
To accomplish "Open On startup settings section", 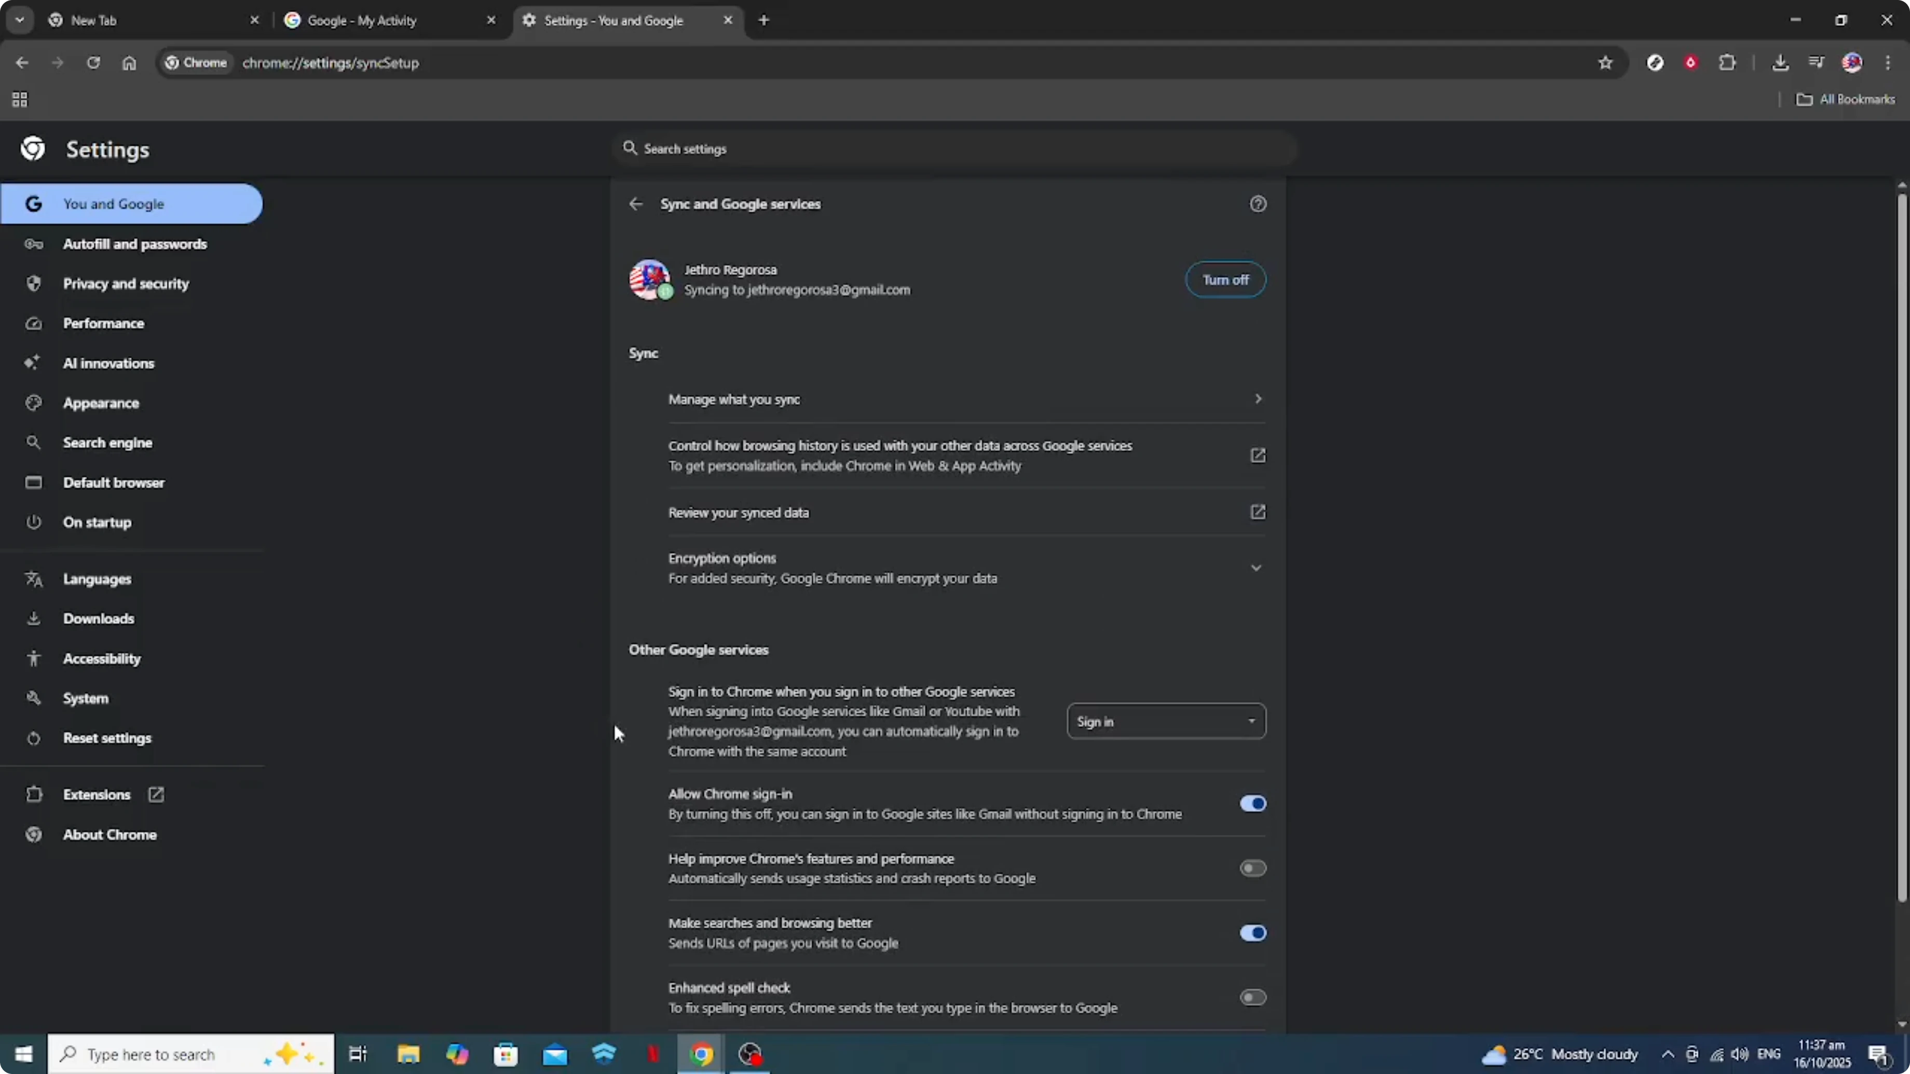I will [x=131, y=522].
